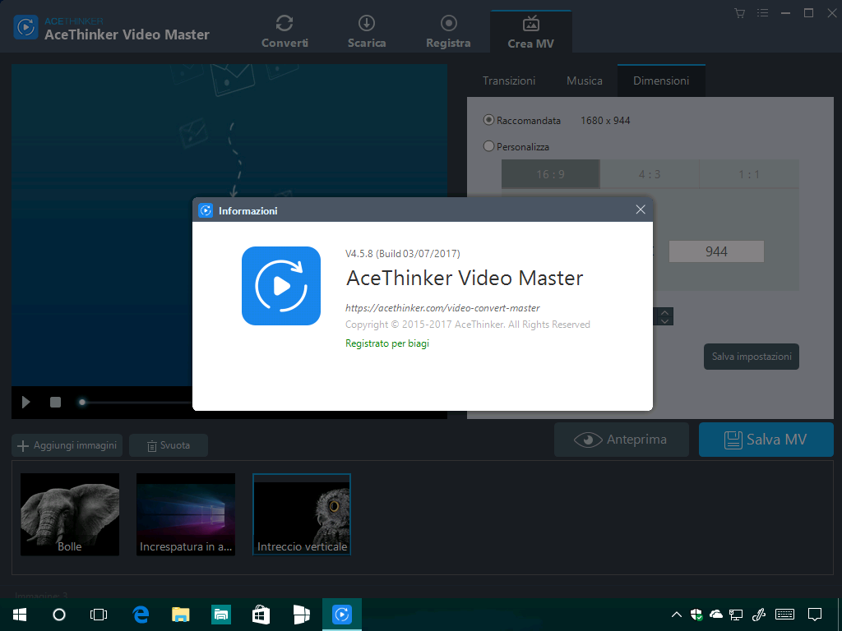Image resolution: width=842 pixels, height=631 pixels.
Task: Stop the MV preview playback
Action: point(55,402)
